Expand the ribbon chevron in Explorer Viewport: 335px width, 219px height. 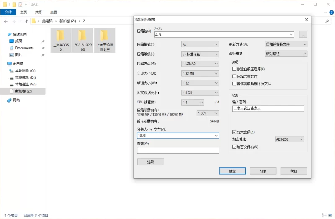coord(325,13)
